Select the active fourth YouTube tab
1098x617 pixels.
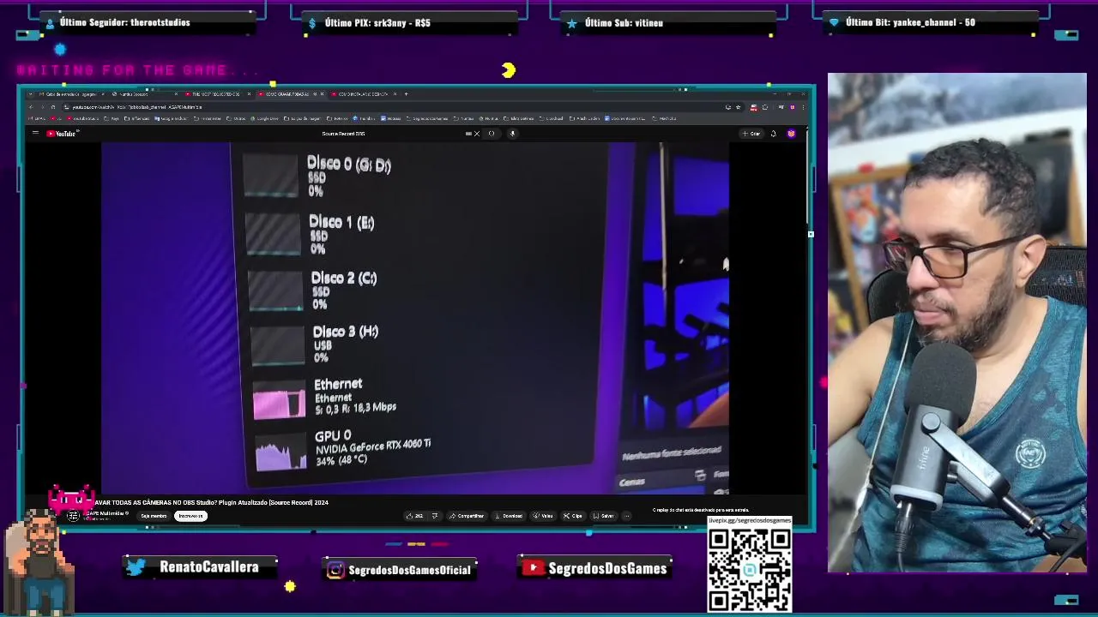290,93
